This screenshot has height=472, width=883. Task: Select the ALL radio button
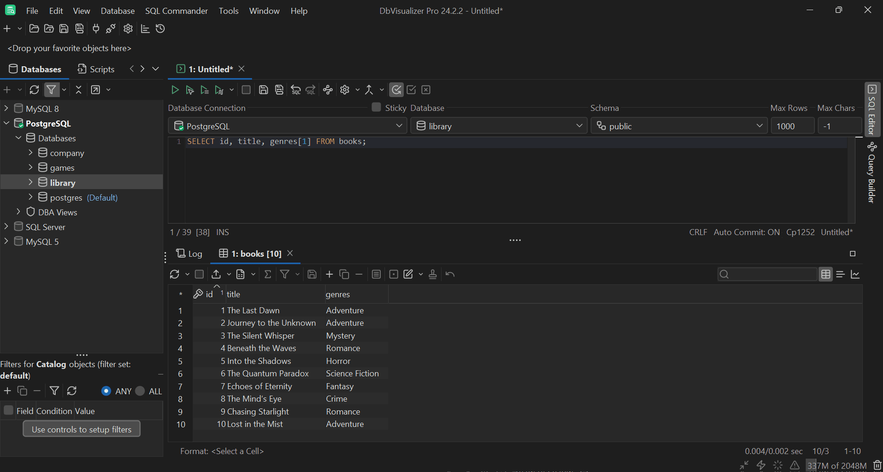(140, 391)
